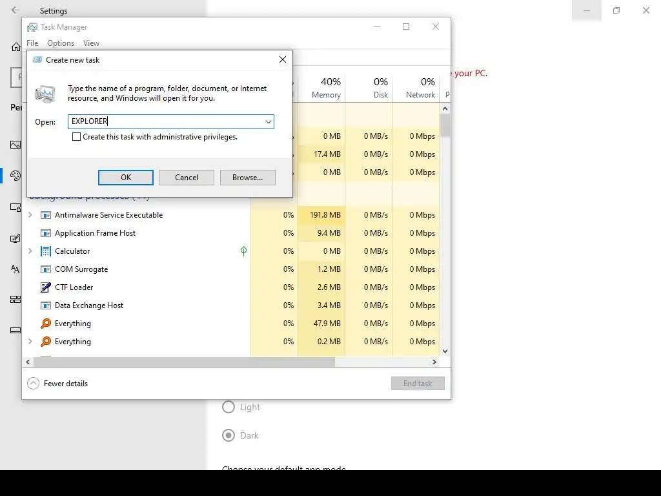Image resolution: width=661 pixels, height=496 pixels.
Task: Select COM Surrogate process name
Action: point(81,269)
